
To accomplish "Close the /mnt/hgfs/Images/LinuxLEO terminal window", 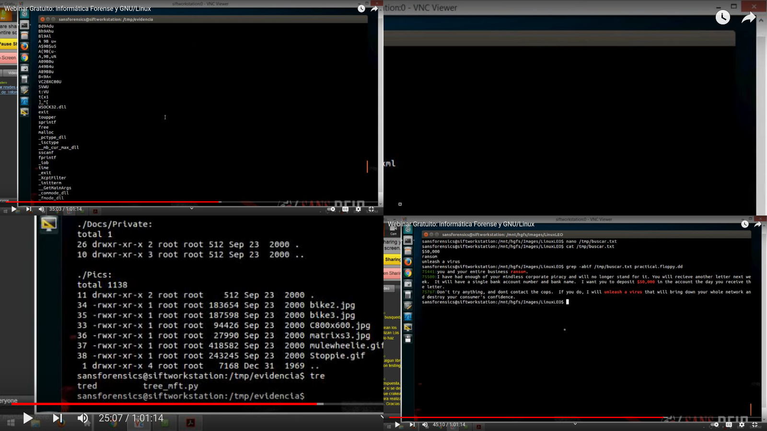I will coord(426,235).
